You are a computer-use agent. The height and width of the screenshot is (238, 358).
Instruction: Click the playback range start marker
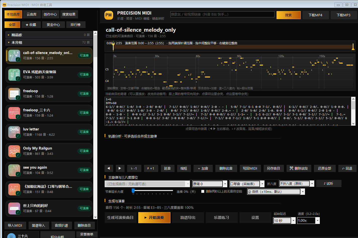coord(113,47)
